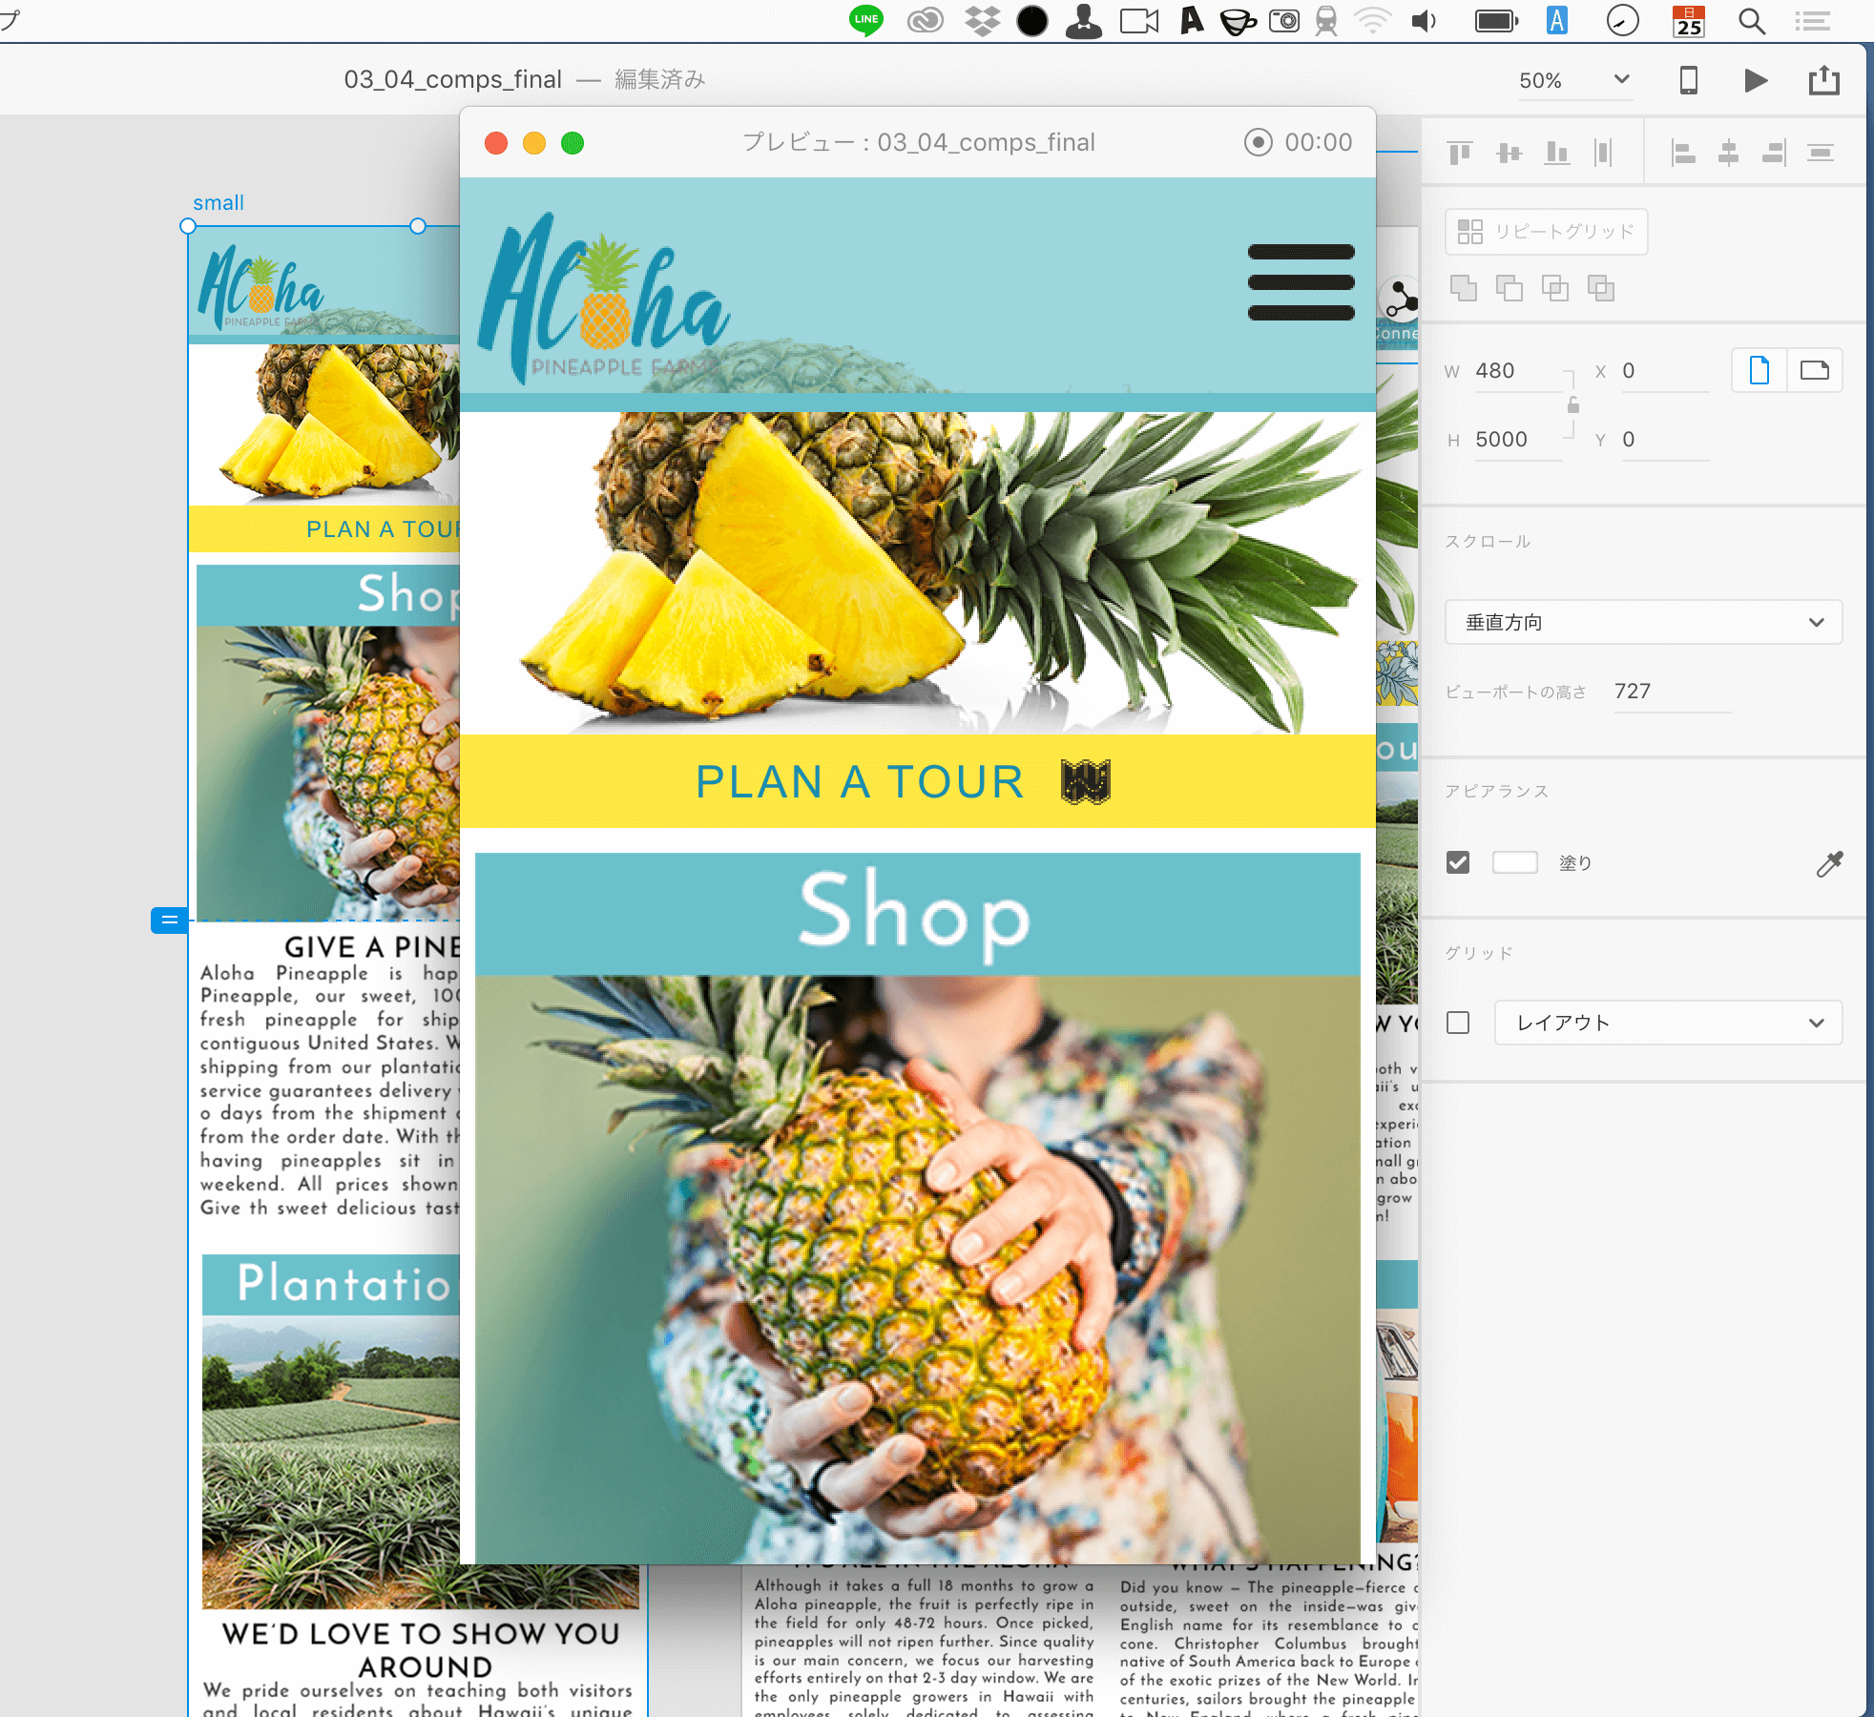Align objects to right edge
The height and width of the screenshot is (1717, 1874).
click(x=1774, y=153)
